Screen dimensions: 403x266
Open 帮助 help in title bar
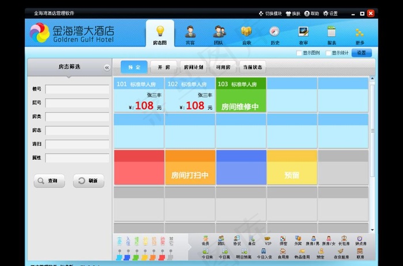click(311, 14)
